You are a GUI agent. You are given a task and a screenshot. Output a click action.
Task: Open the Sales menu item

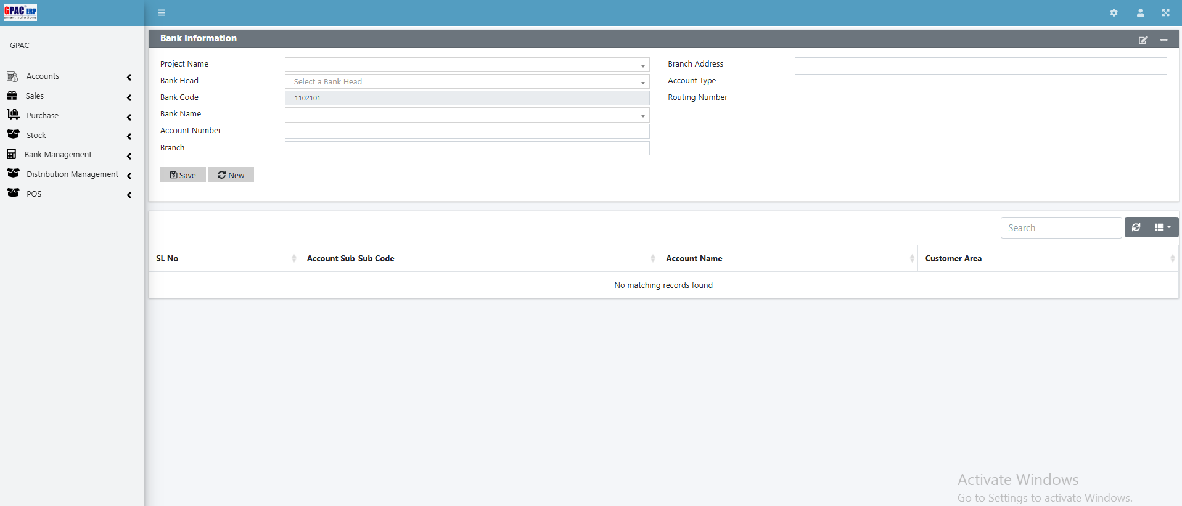coord(35,96)
